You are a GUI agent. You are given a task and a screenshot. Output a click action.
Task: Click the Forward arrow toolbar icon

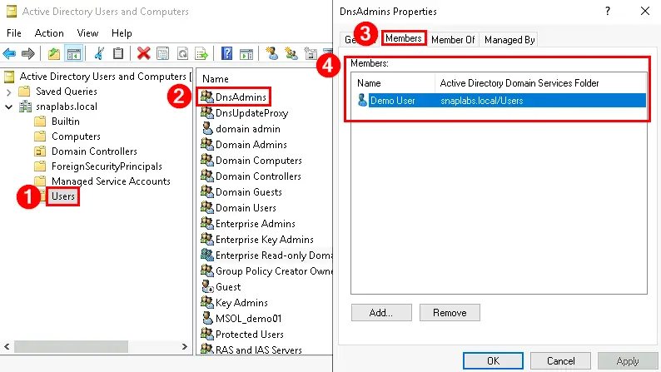click(27, 53)
